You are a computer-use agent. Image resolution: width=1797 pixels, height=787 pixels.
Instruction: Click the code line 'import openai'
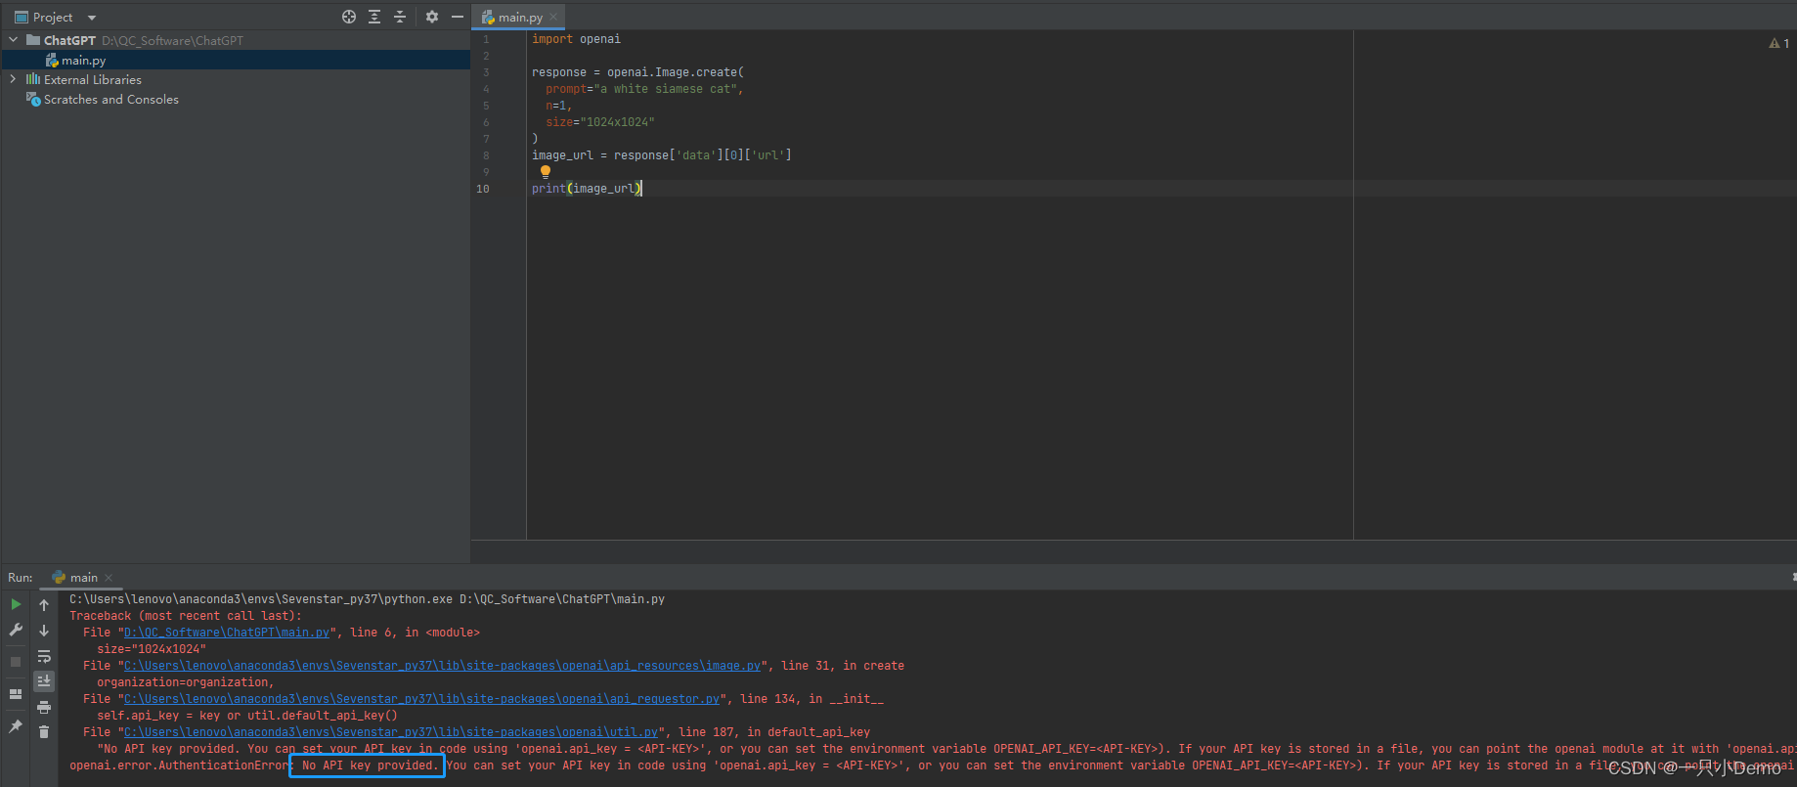pyautogui.click(x=576, y=39)
